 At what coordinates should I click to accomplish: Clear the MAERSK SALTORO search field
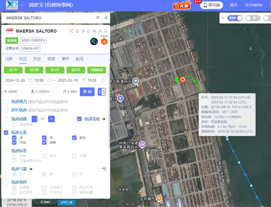(98, 18)
